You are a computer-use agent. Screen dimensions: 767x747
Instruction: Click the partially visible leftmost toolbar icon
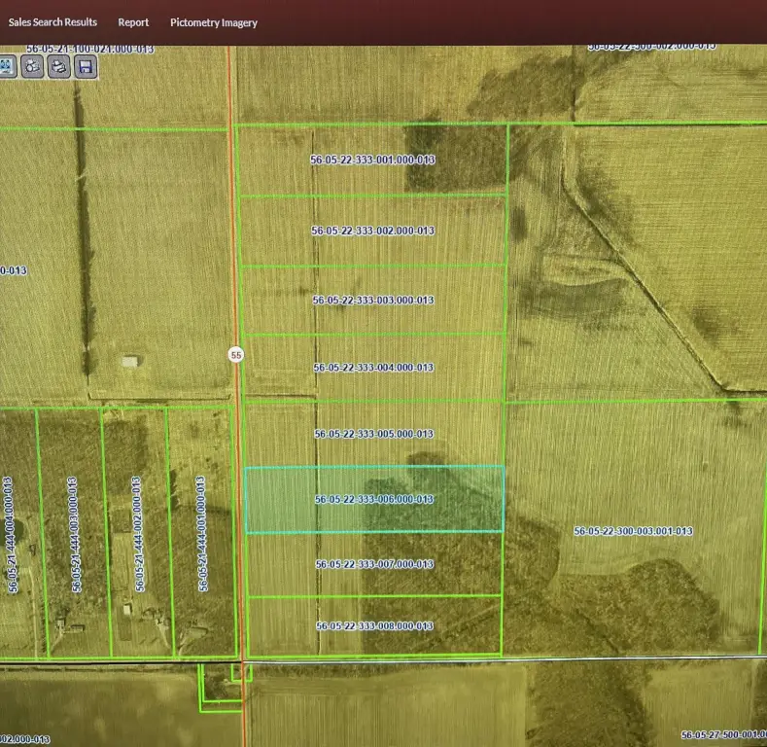(x=7, y=66)
